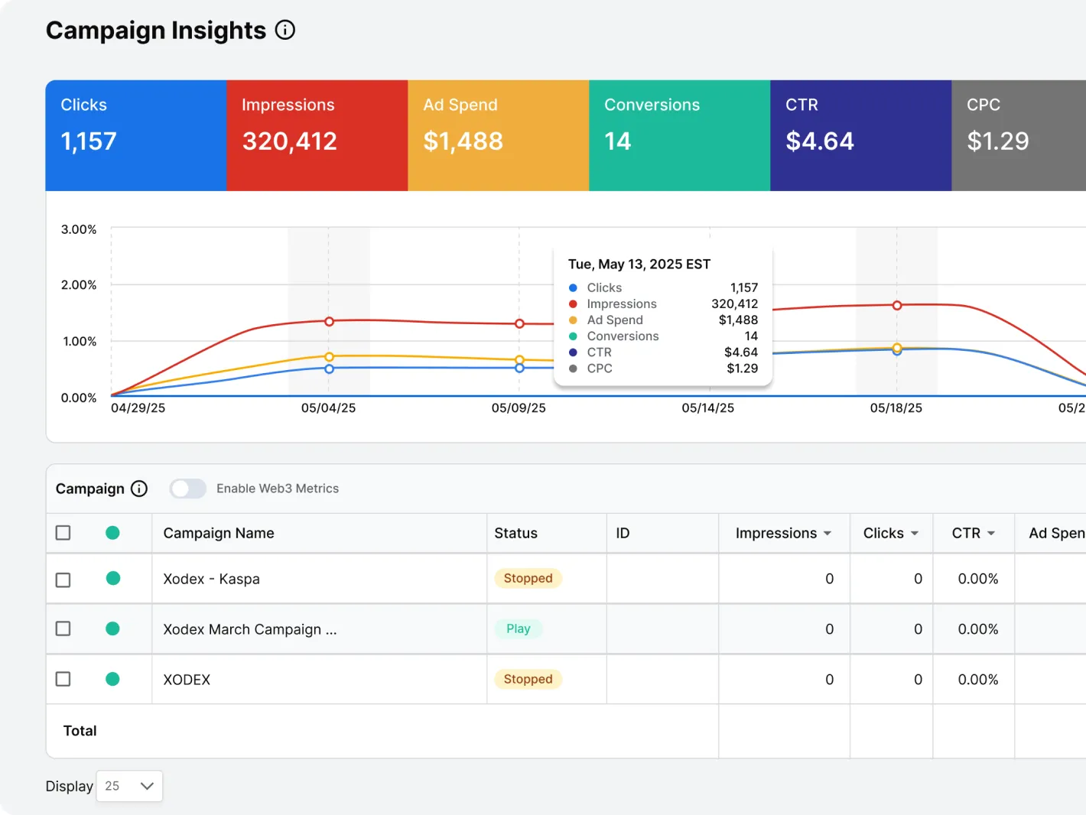1086x815 pixels.
Task: Click the 04/29/25 x-axis date label
Action: pyautogui.click(x=138, y=407)
